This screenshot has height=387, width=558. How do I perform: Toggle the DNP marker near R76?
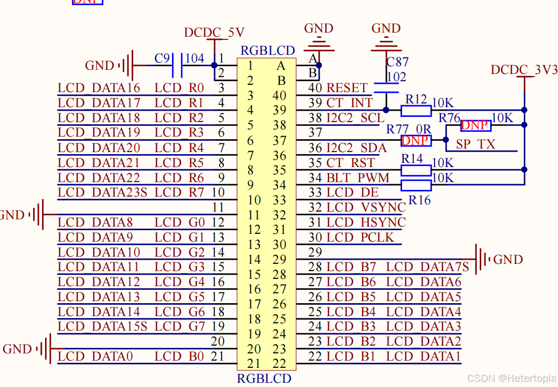(x=476, y=125)
